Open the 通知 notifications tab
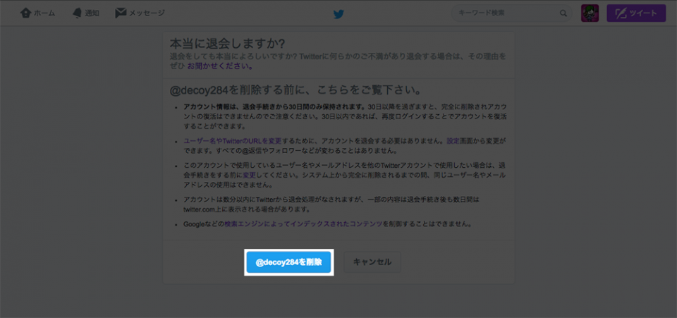 [86, 13]
